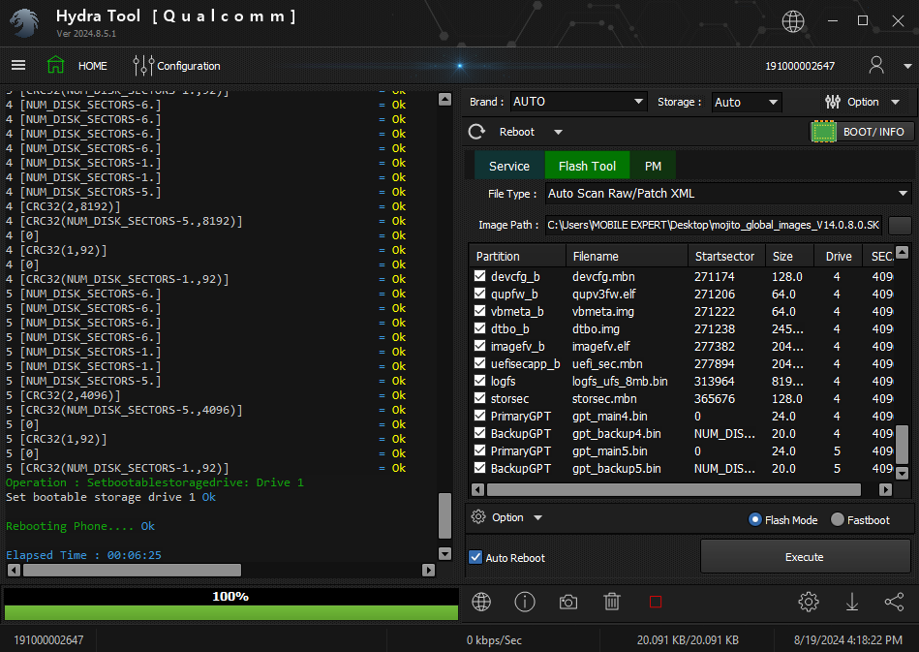Click the download arrow icon
Viewport: 919px width, 652px height.
851,602
